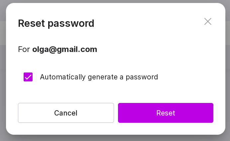
Task: Click the "Reset password" dialog title
Action: (56, 23)
